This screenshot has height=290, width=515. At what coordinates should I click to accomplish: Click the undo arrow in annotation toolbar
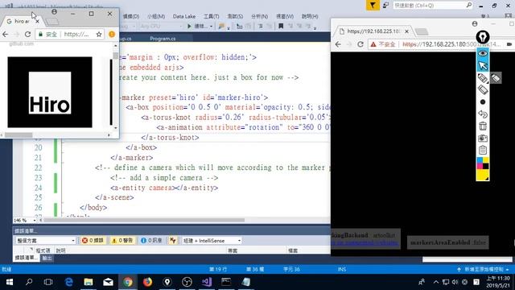click(x=483, y=114)
